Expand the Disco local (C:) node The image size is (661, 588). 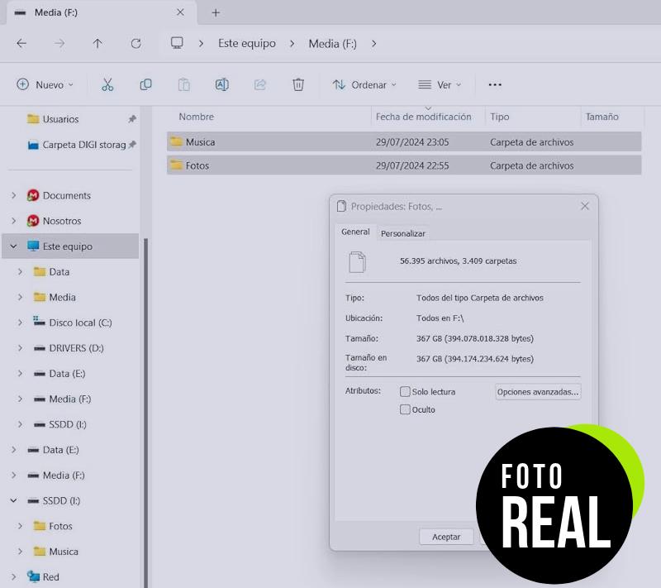tap(20, 323)
